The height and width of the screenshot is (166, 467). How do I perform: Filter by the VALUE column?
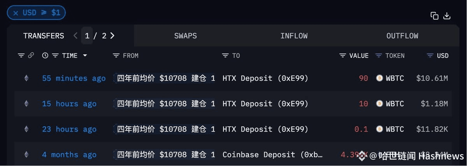click(342, 55)
